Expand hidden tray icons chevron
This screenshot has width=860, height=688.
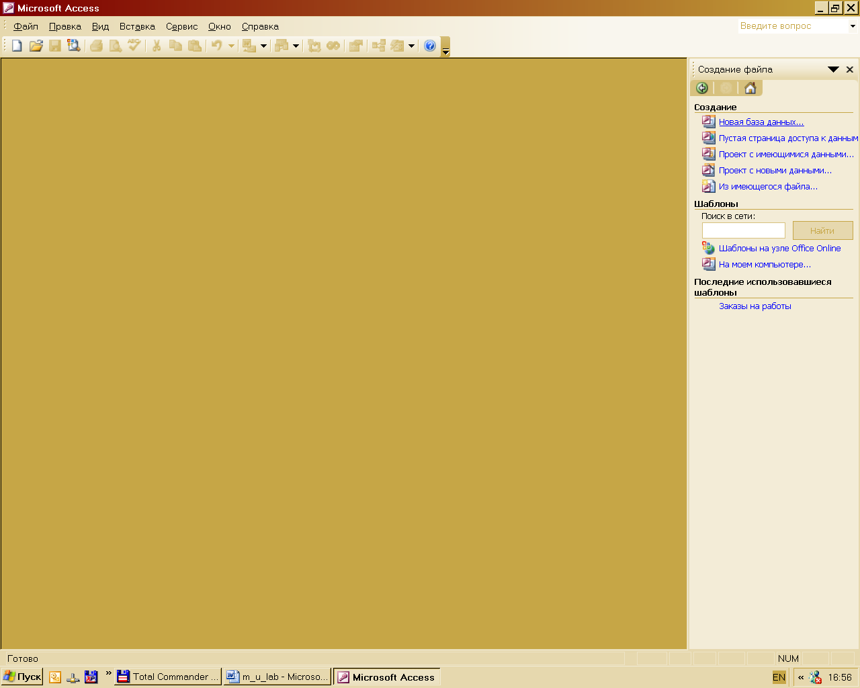[801, 677]
